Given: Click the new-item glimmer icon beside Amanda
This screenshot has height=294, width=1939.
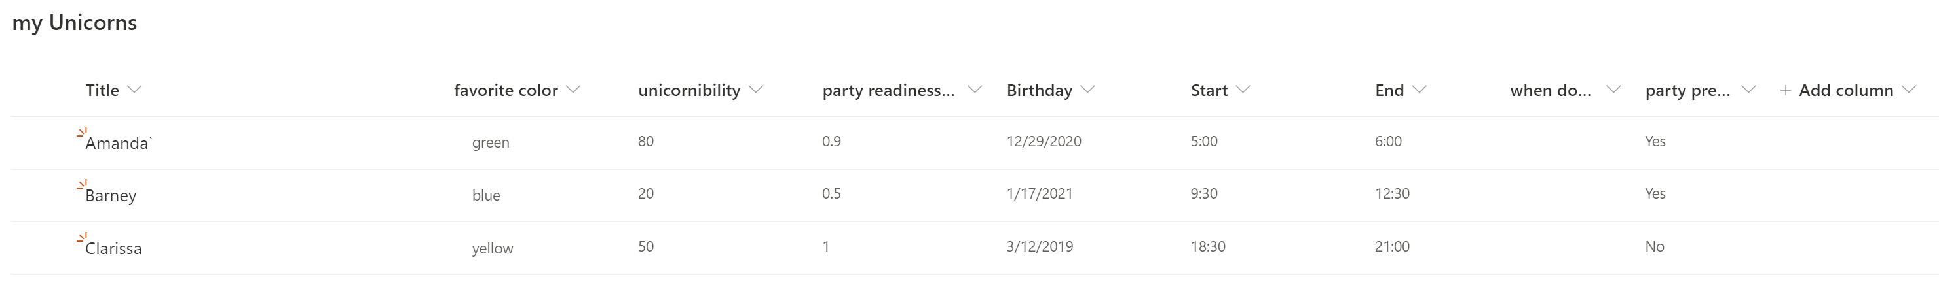Looking at the screenshot, I should 82,133.
